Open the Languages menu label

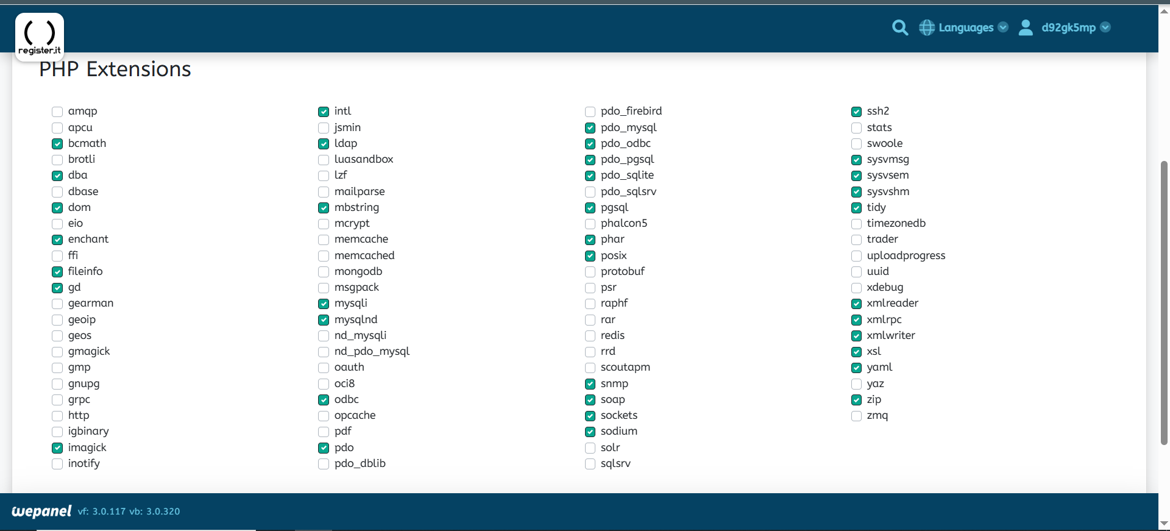(x=966, y=27)
